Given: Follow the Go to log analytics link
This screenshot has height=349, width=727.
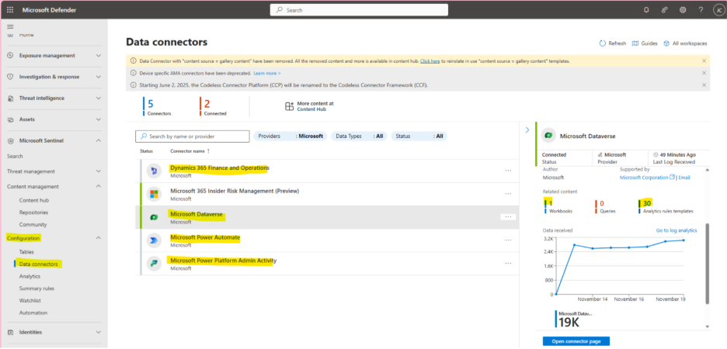Looking at the screenshot, I should click(677, 230).
